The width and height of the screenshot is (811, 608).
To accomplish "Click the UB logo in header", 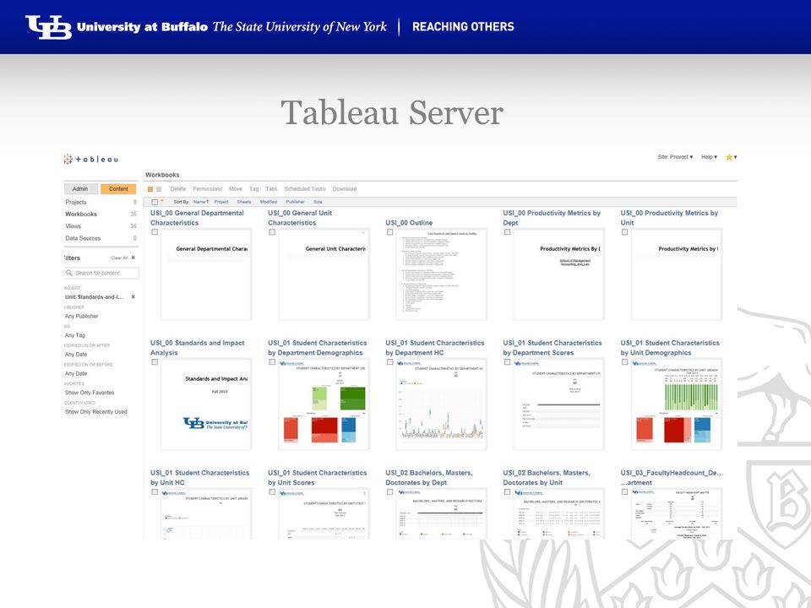I will (49, 27).
